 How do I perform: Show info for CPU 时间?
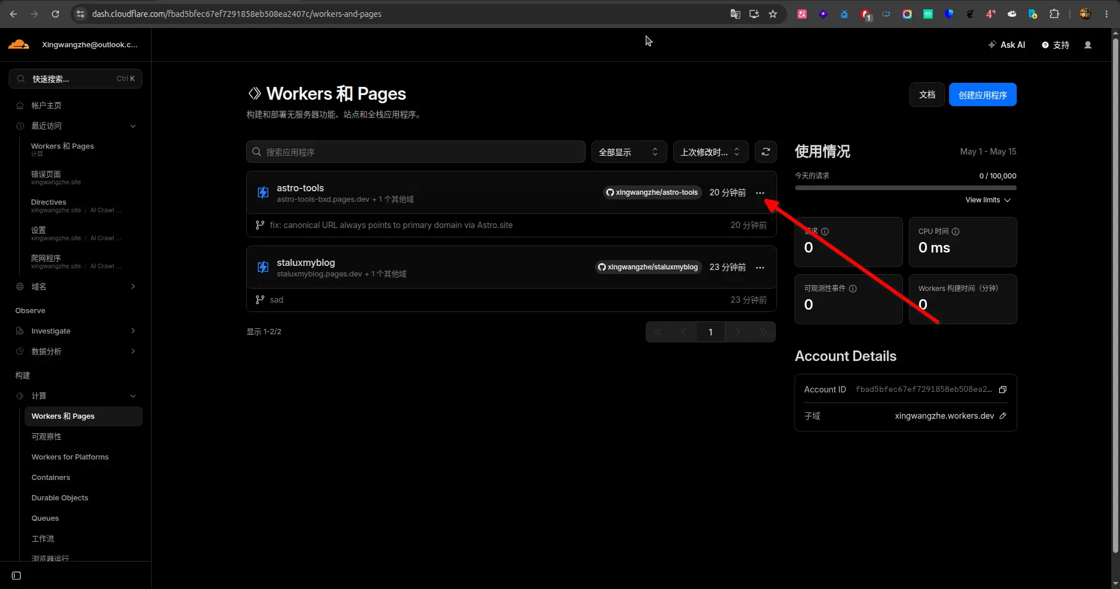click(956, 232)
